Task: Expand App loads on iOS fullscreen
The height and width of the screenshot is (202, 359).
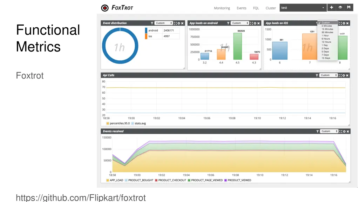Action: (340, 23)
